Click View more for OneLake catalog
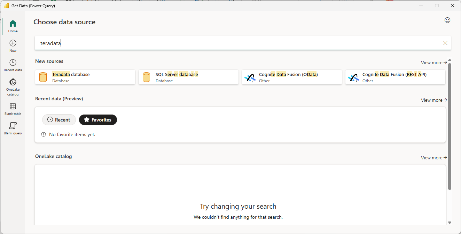461x234 pixels. (x=434, y=158)
